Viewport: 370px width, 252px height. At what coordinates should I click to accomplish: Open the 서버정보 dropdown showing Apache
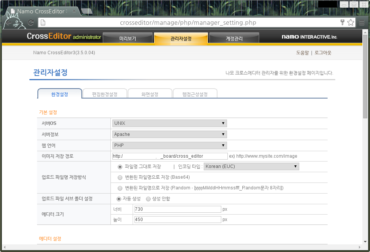[x=170, y=134]
